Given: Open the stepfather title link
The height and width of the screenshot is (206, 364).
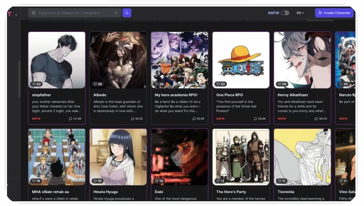Looking at the screenshot, I should click(41, 95).
